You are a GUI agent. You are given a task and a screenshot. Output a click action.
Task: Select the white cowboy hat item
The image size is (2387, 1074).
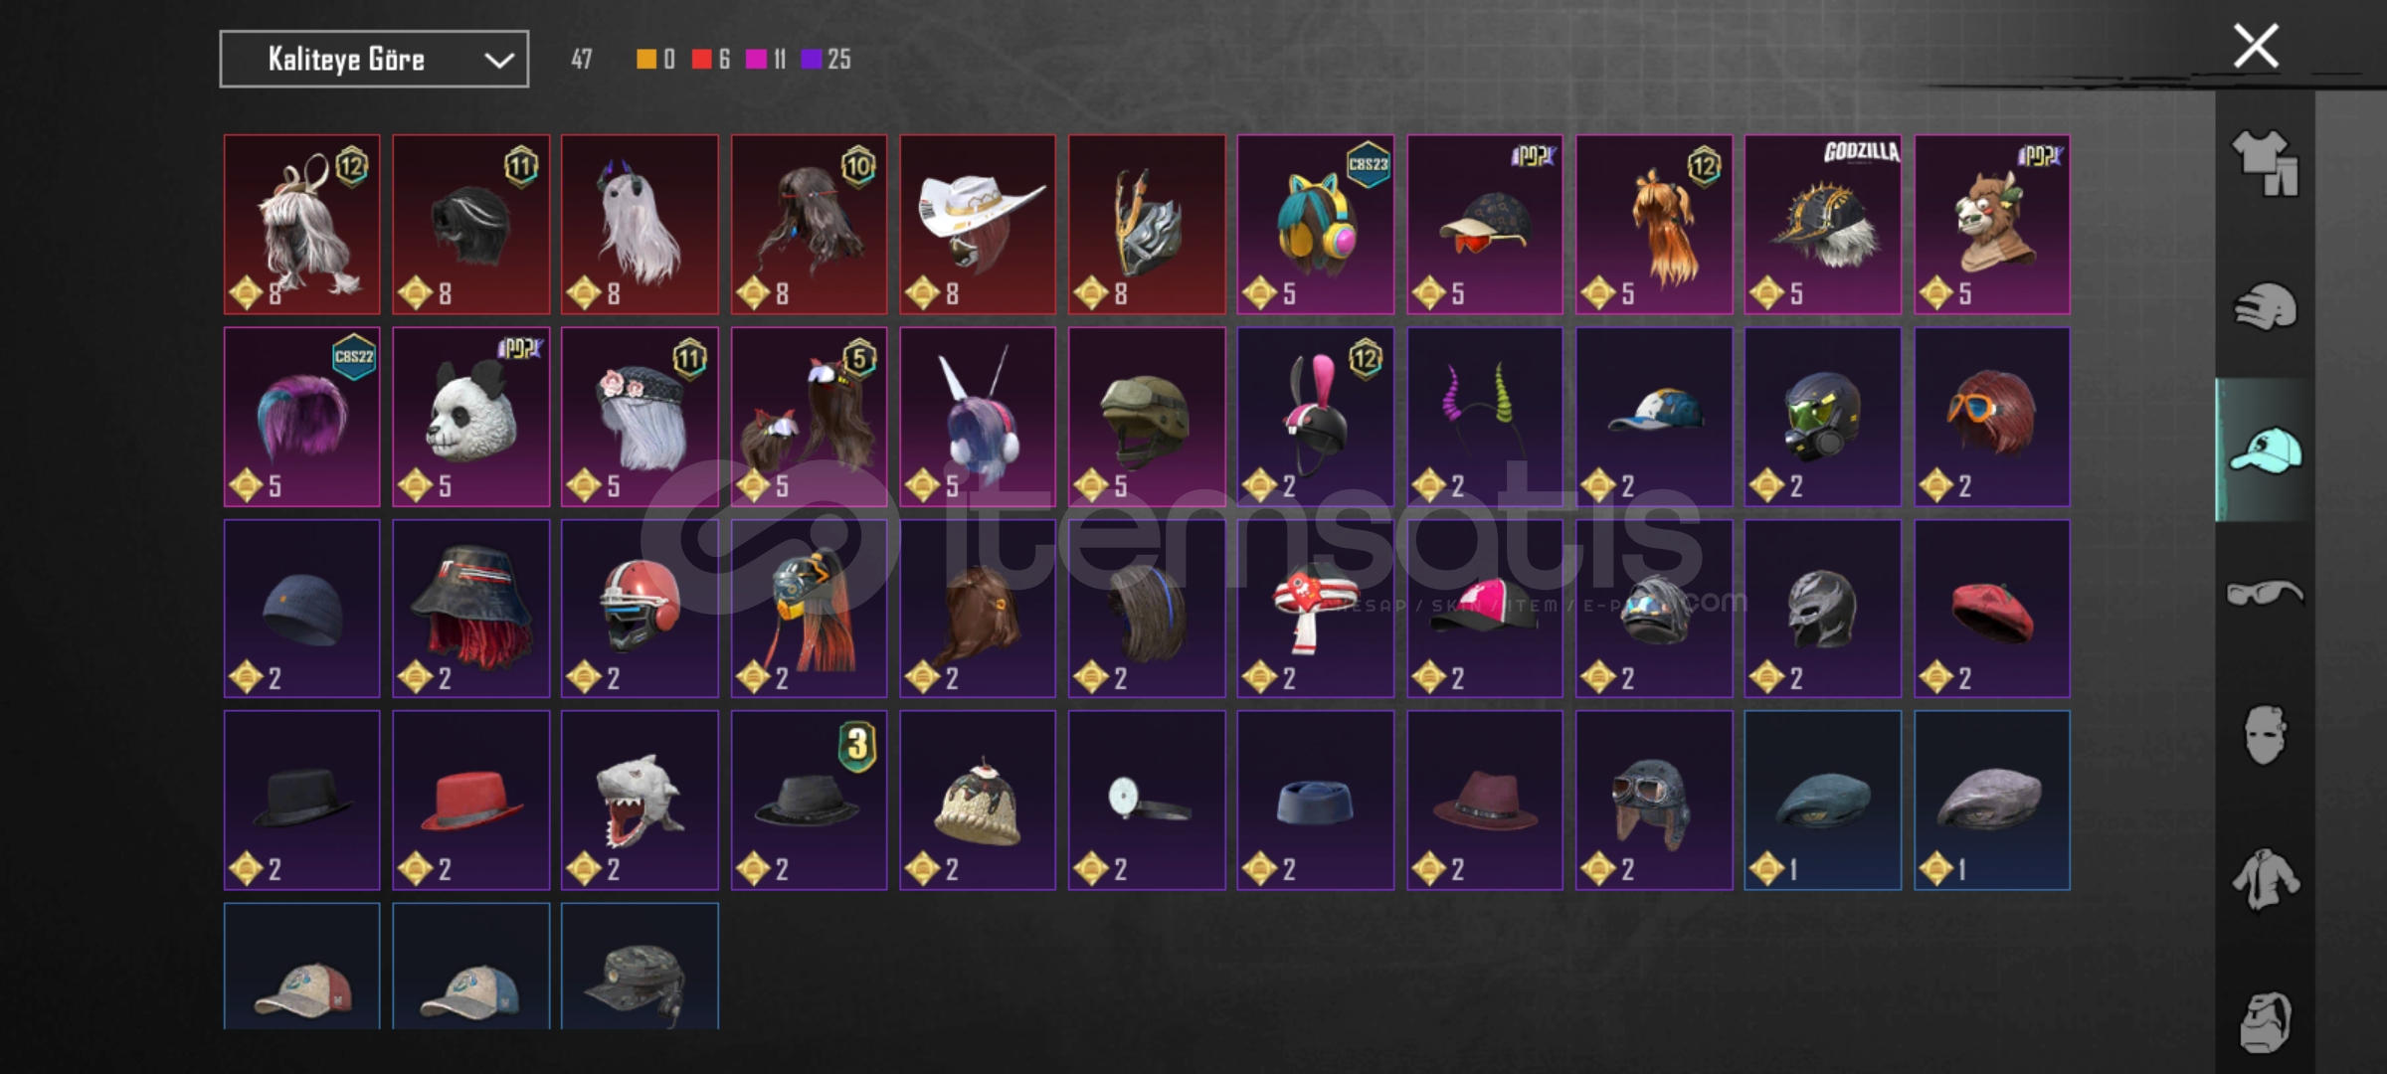[x=978, y=225]
